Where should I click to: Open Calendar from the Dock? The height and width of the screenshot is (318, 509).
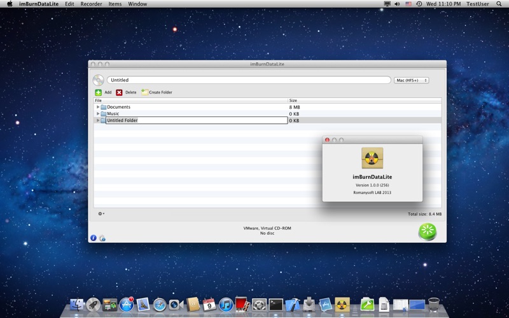point(209,305)
